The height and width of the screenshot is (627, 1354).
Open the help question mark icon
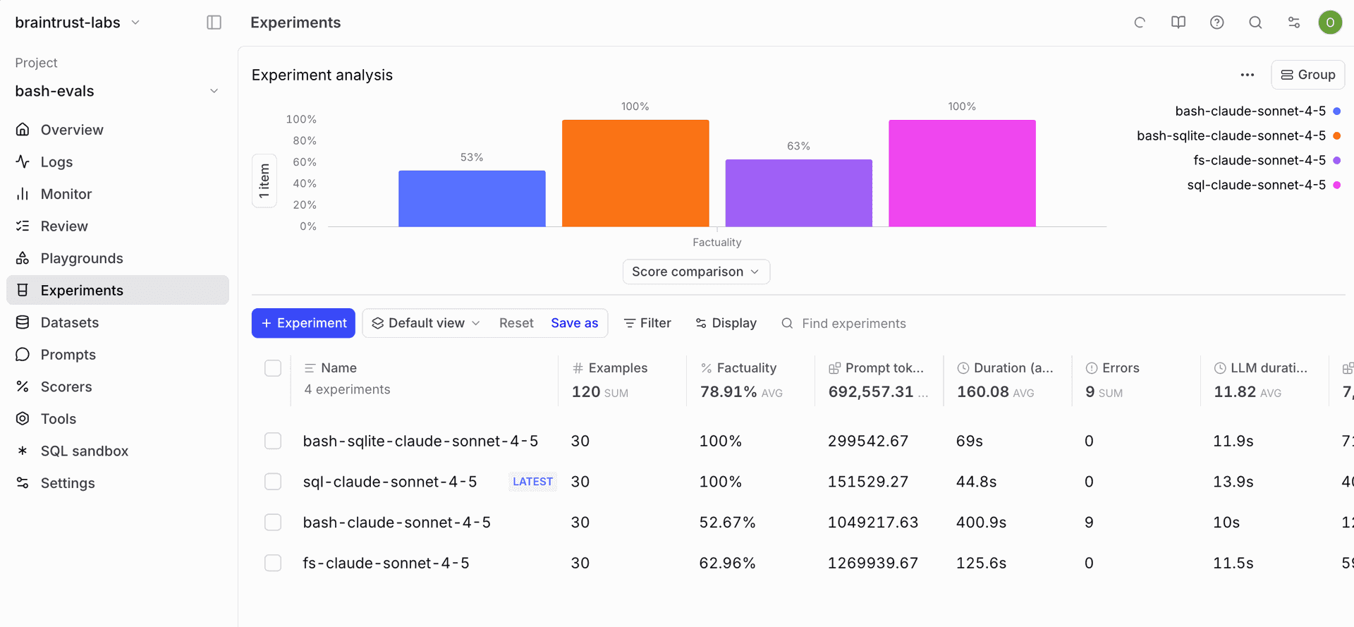pos(1217,23)
